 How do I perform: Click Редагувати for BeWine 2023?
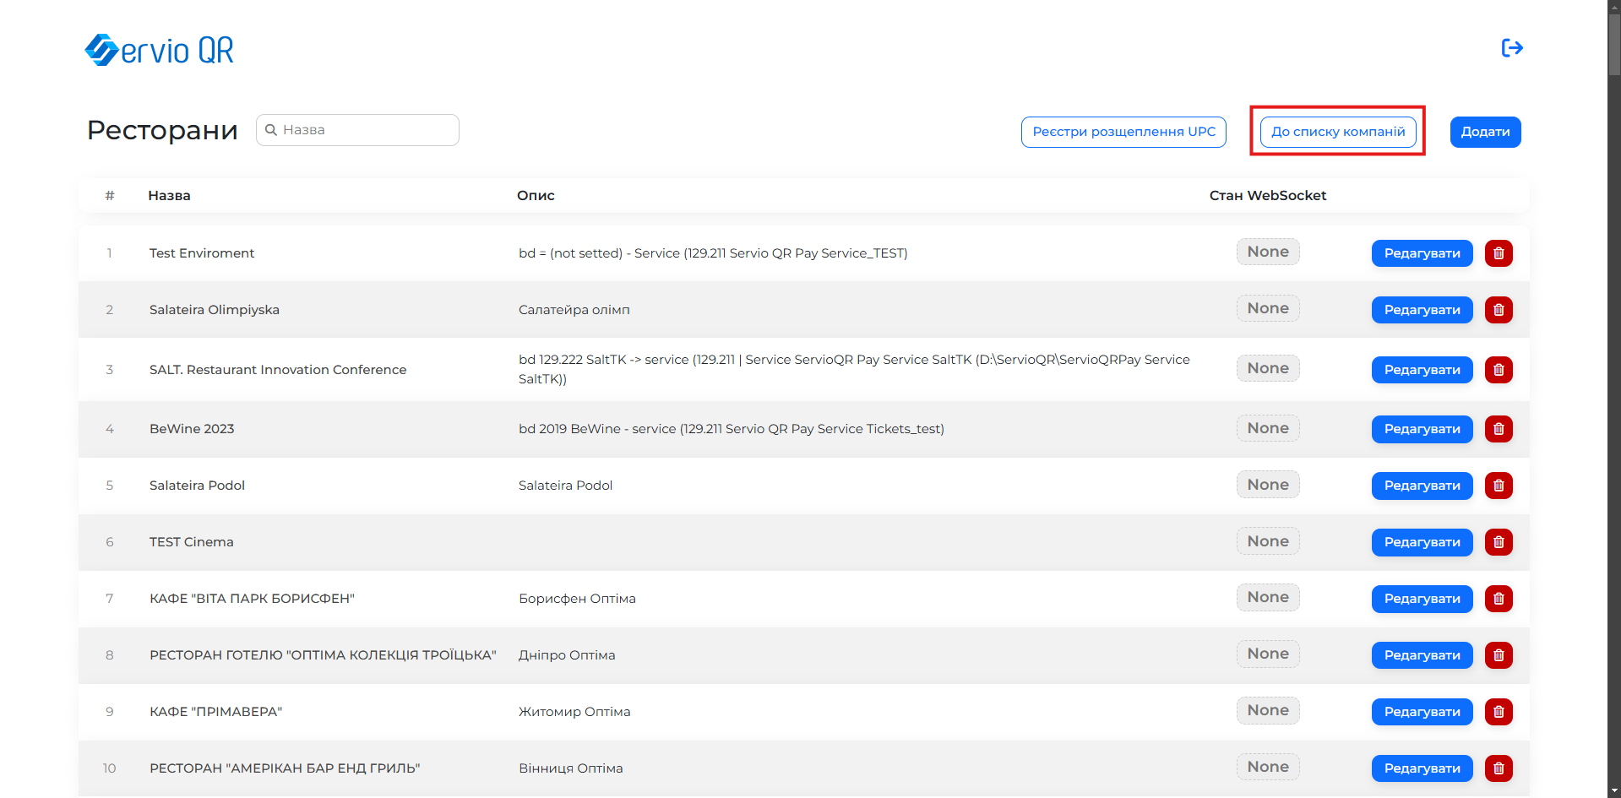(x=1422, y=429)
